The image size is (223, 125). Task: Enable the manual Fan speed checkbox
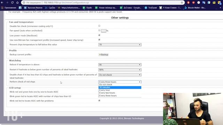(99, 30)
